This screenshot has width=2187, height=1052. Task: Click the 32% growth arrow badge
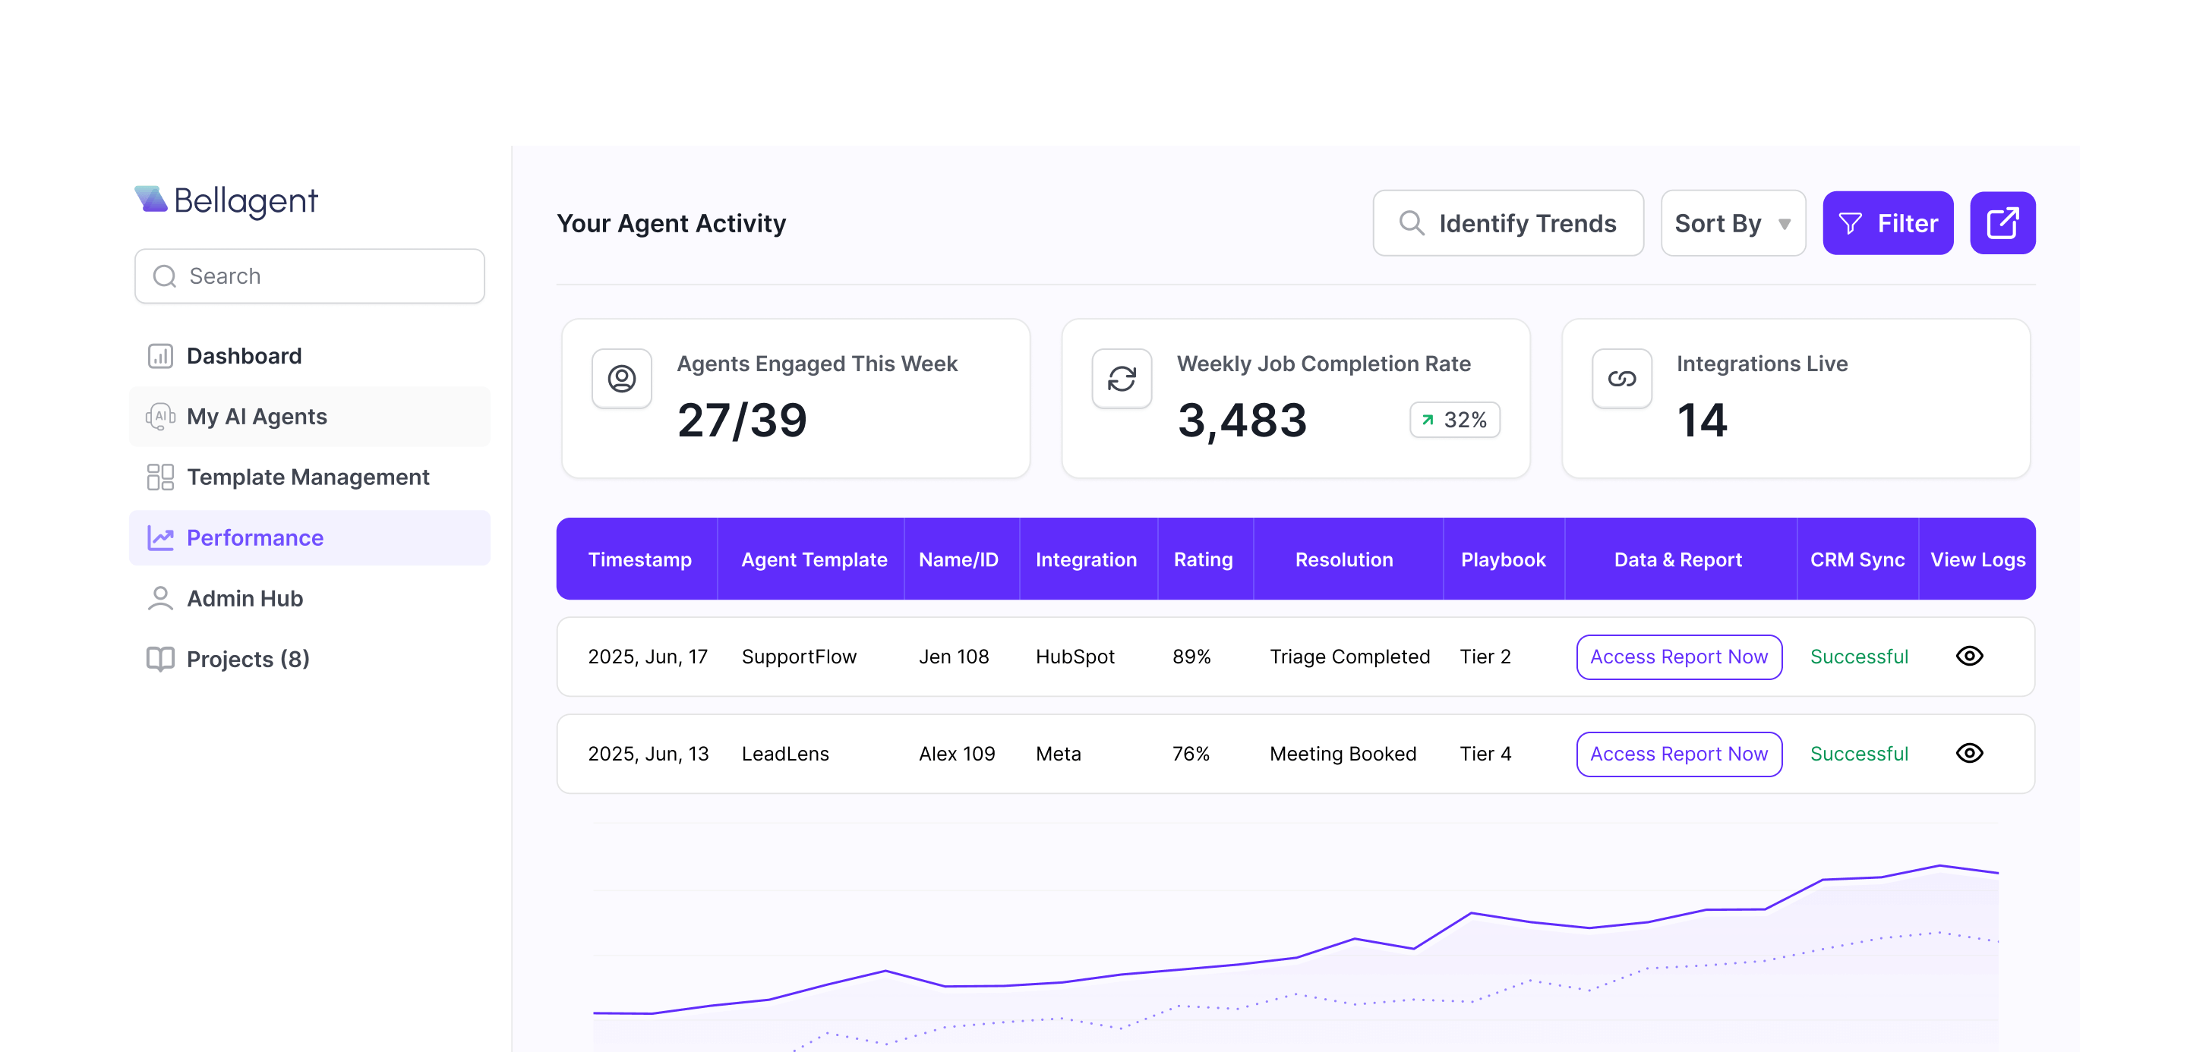click(1454, 420)
